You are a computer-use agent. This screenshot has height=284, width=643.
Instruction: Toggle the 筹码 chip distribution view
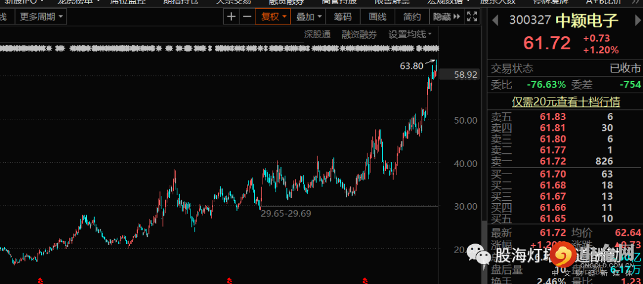[x=342, y=17]
